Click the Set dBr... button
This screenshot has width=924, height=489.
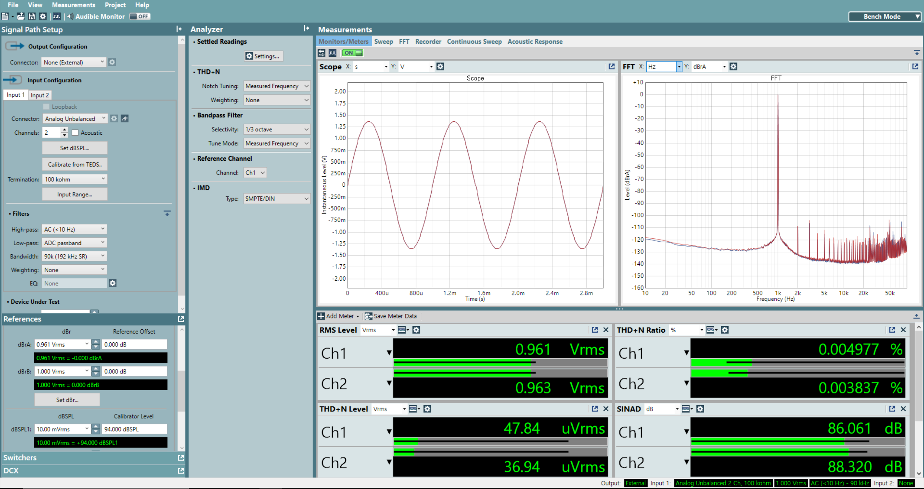pyautogui.click(x=67, y=400)
